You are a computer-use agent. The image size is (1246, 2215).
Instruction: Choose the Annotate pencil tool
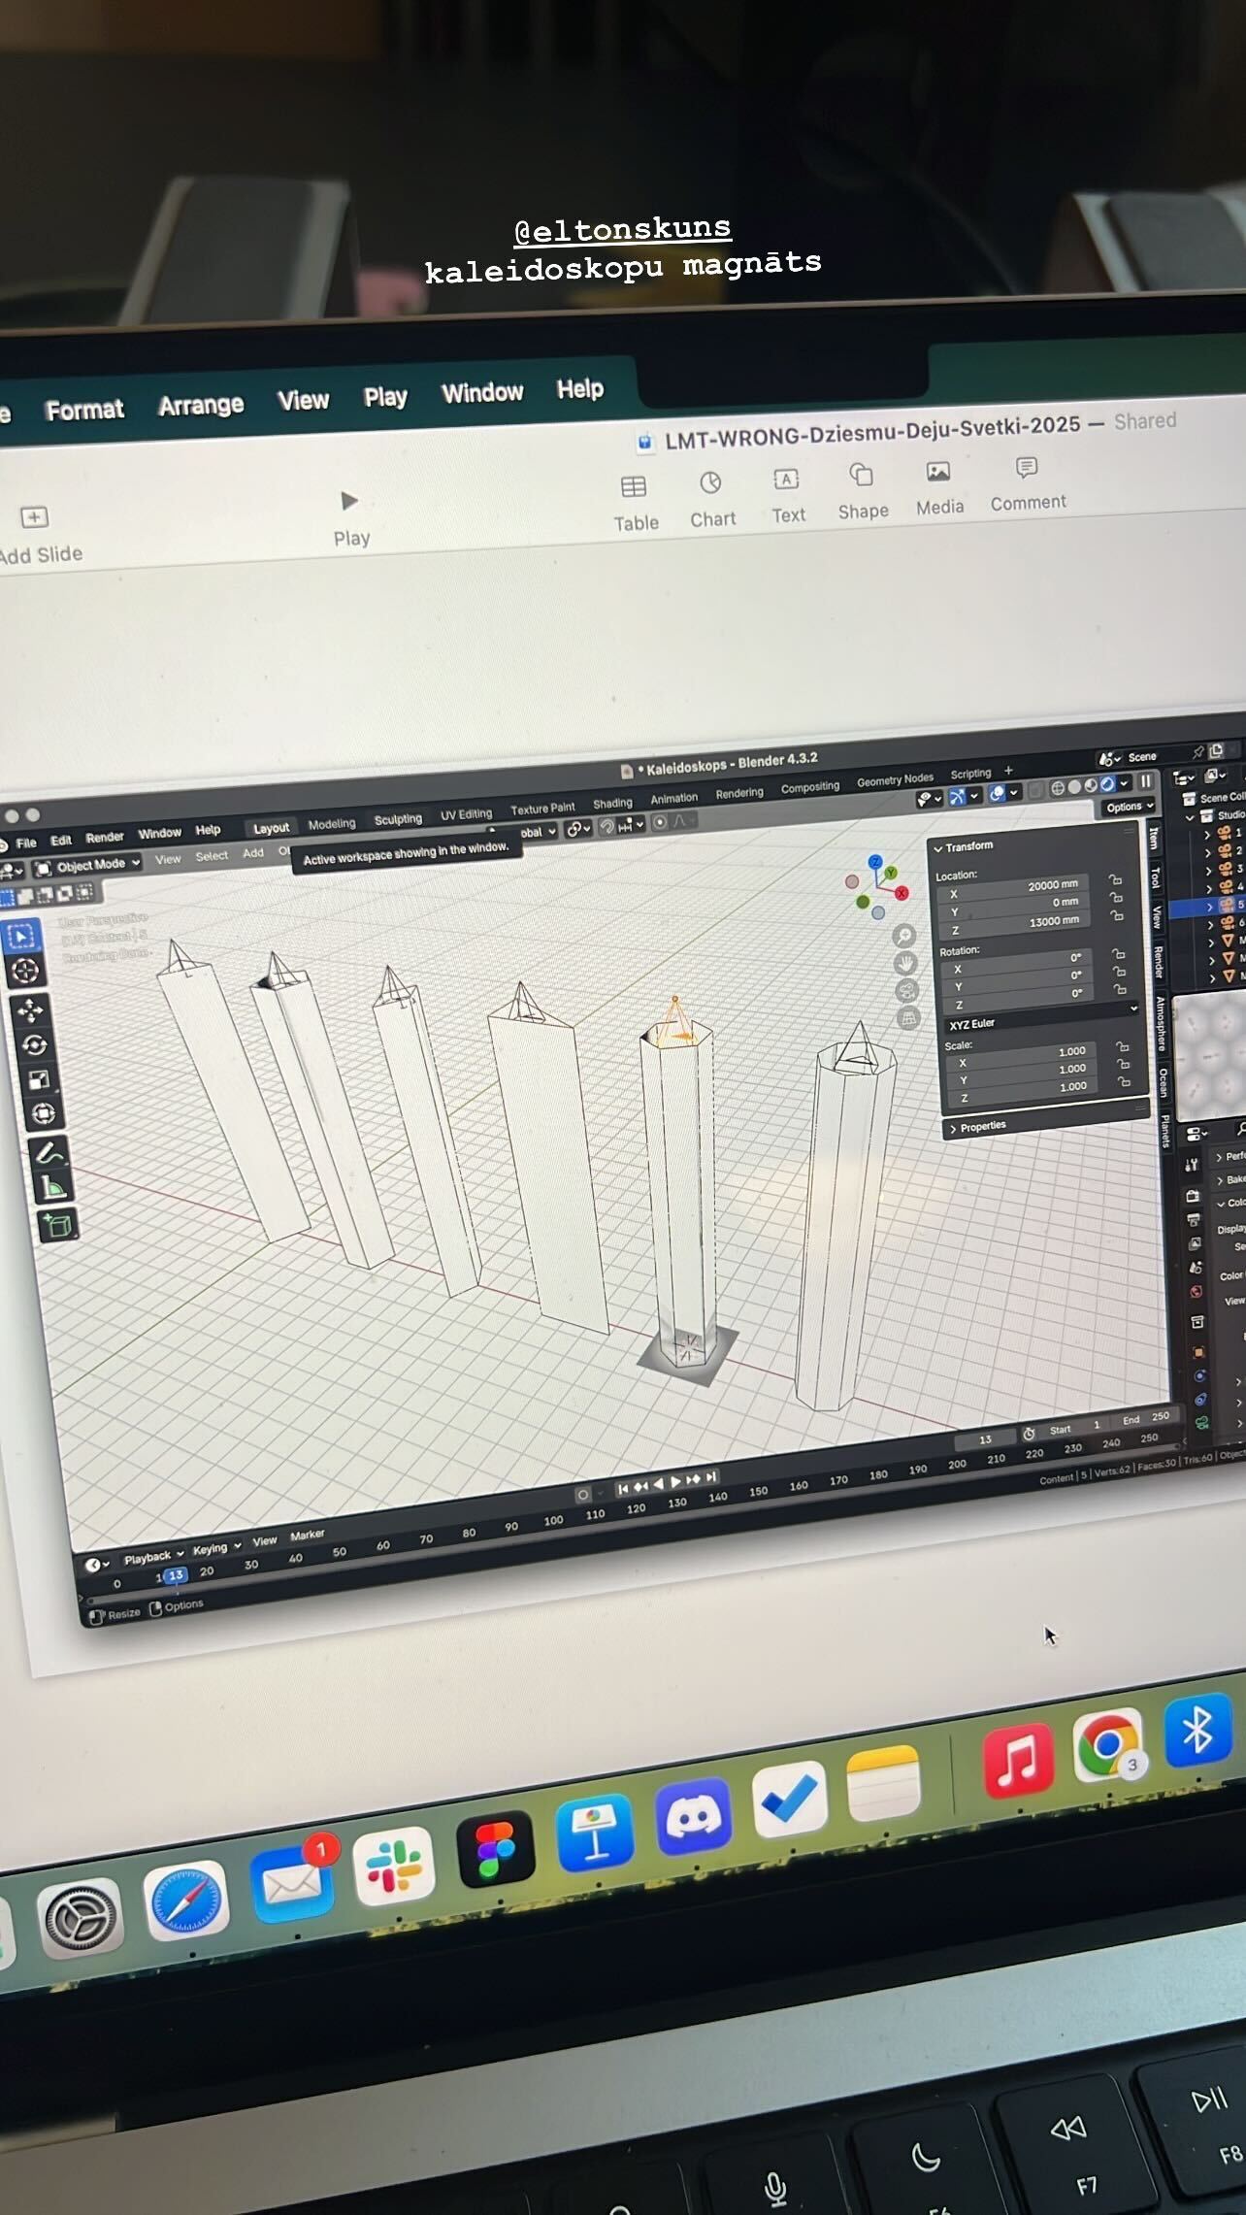pyautogui.click(x=49, y=1153)
